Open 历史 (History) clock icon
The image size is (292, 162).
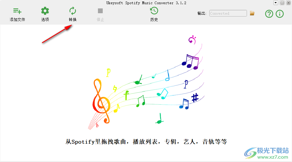(x=154, y=11)
